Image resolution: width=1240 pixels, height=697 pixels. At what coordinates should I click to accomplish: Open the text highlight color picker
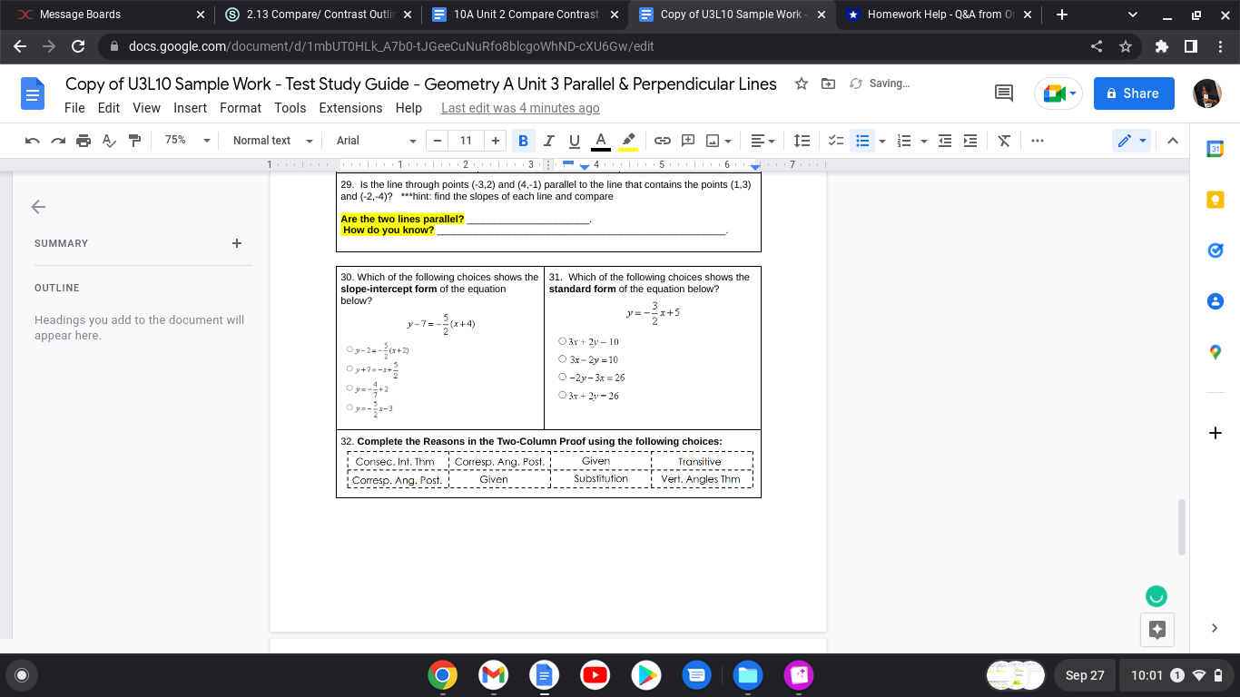[x=626, y=141]
